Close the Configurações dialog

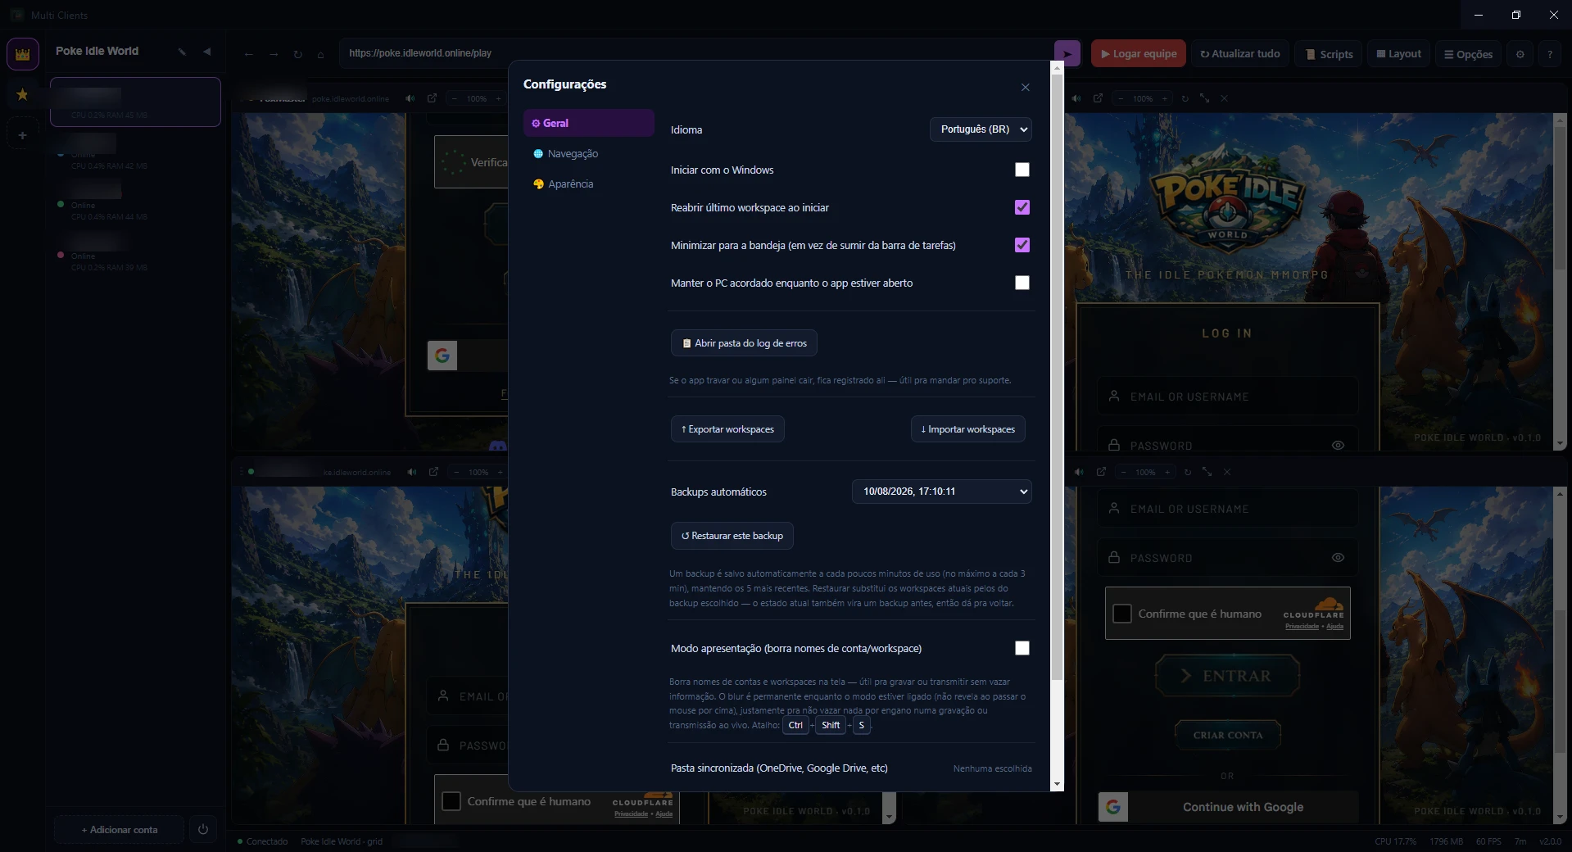(1026, 88)
